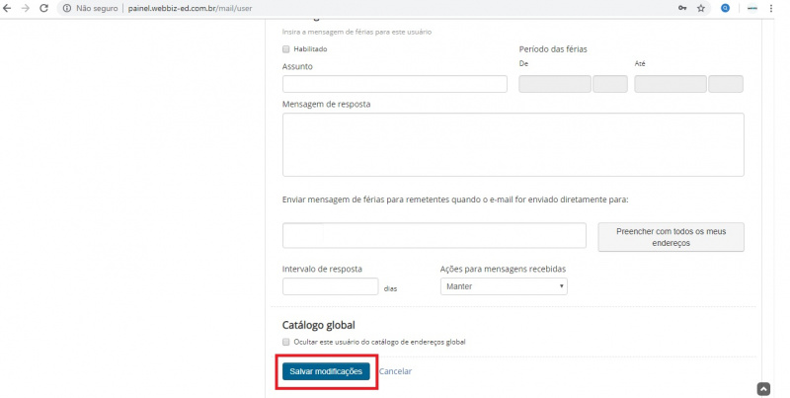Reload the page with the refresh icon
This screenshot has width=790, height=398.
(43, 8)
